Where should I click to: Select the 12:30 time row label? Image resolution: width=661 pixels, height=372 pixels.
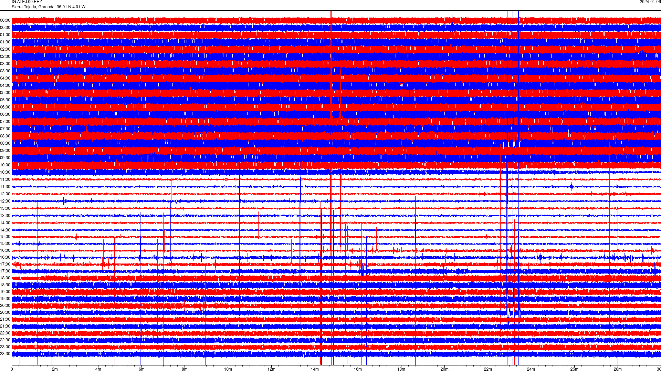(5, 201)
